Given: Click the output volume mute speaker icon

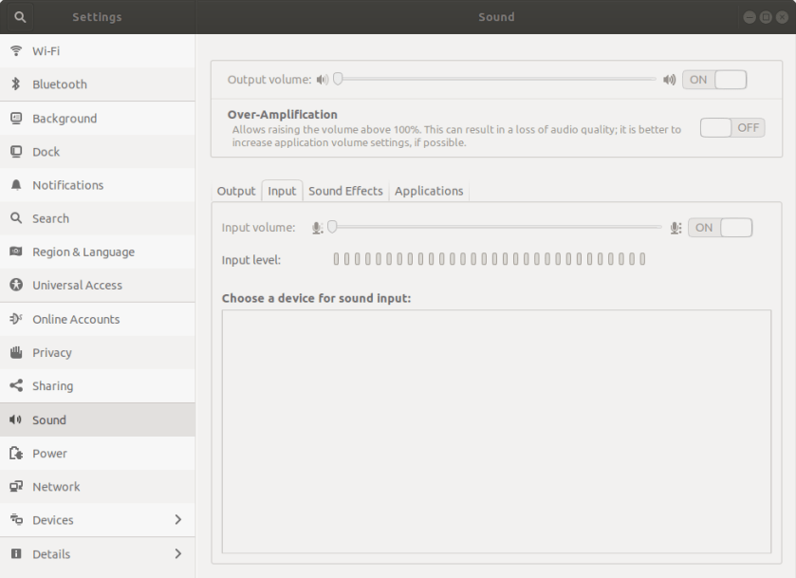Looking at the screenshot, I should pos(323,80).
